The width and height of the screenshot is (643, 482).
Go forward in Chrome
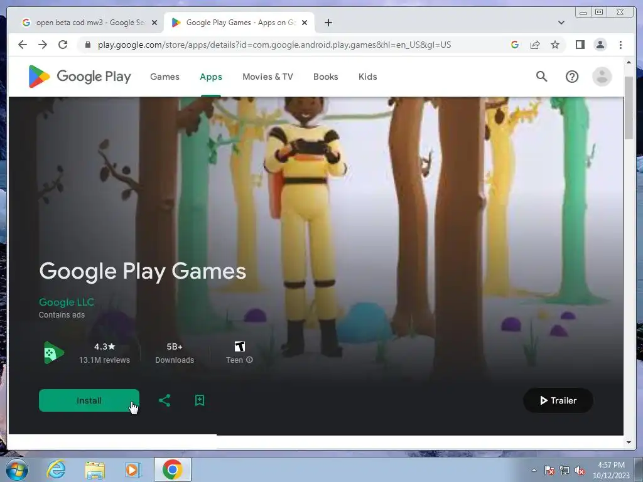[43, 45]
